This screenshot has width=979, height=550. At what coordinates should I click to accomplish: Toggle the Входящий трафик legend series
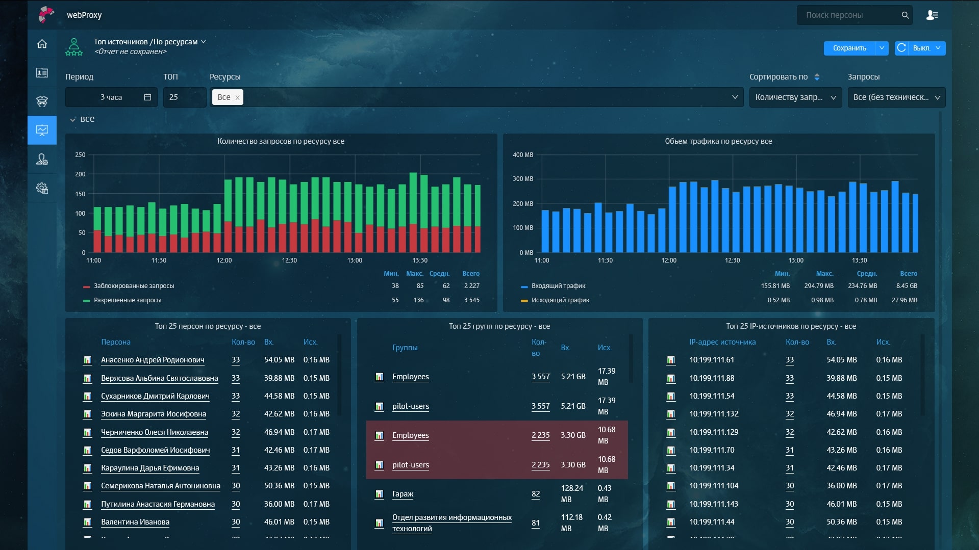tap(558, 286)
